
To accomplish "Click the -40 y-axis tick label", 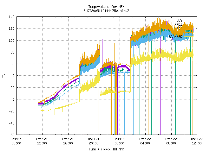I will pos(11,123).
